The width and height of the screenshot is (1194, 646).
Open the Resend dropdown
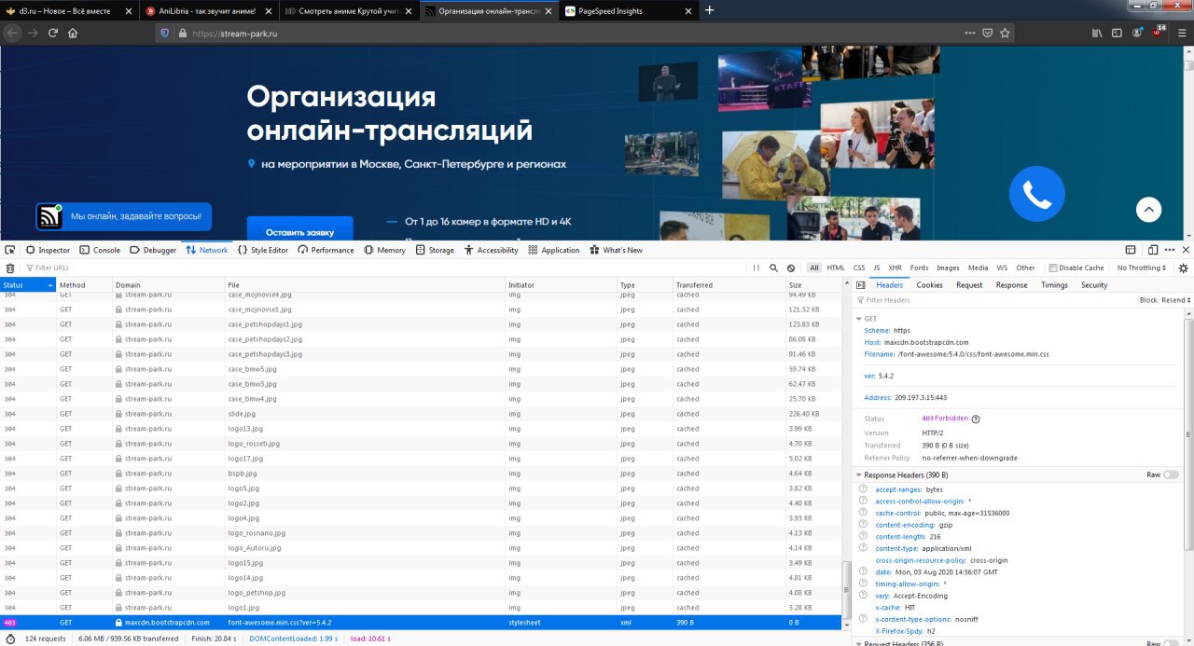1175,300
